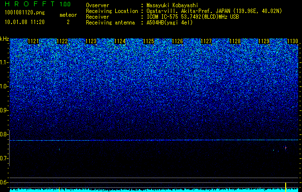Click the 1.0 frequency axis label

tap(4, 87)
